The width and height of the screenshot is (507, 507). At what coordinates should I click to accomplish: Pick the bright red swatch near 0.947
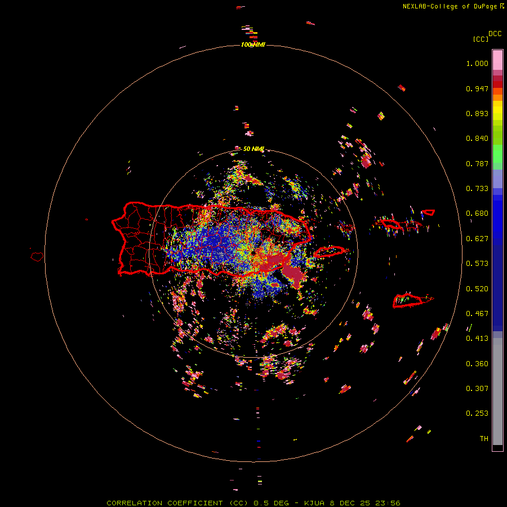(x=497, y=84)
